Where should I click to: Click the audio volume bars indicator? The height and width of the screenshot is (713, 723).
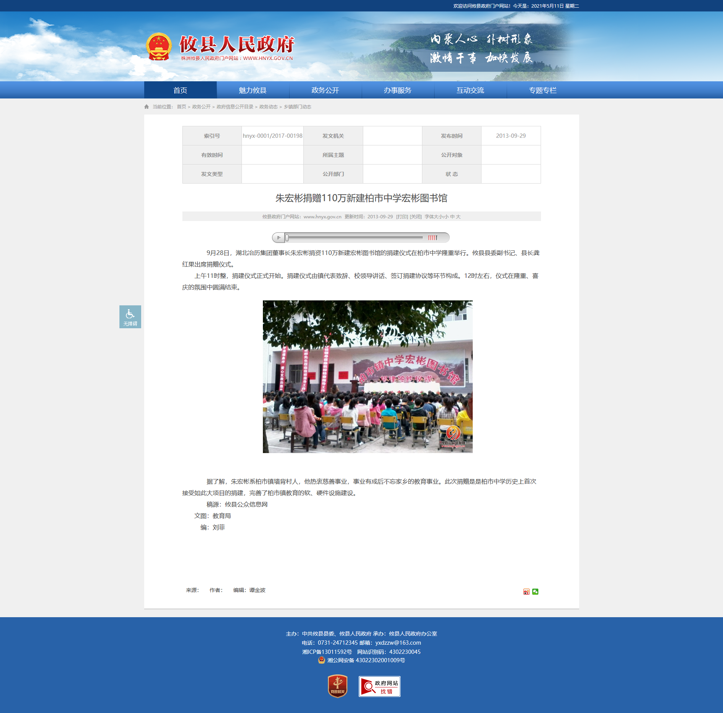pos(432,238)
